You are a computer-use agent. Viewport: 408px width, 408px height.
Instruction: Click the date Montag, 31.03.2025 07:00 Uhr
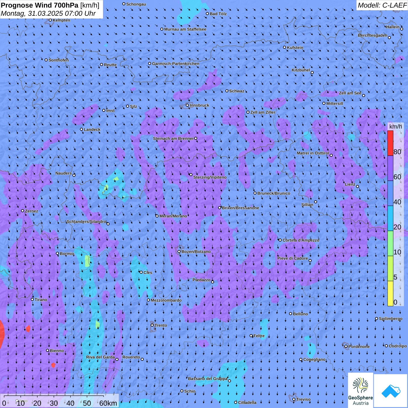point(48,13)
